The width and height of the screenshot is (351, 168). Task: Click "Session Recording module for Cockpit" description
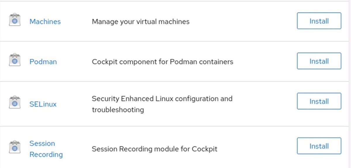click(154, 149)
